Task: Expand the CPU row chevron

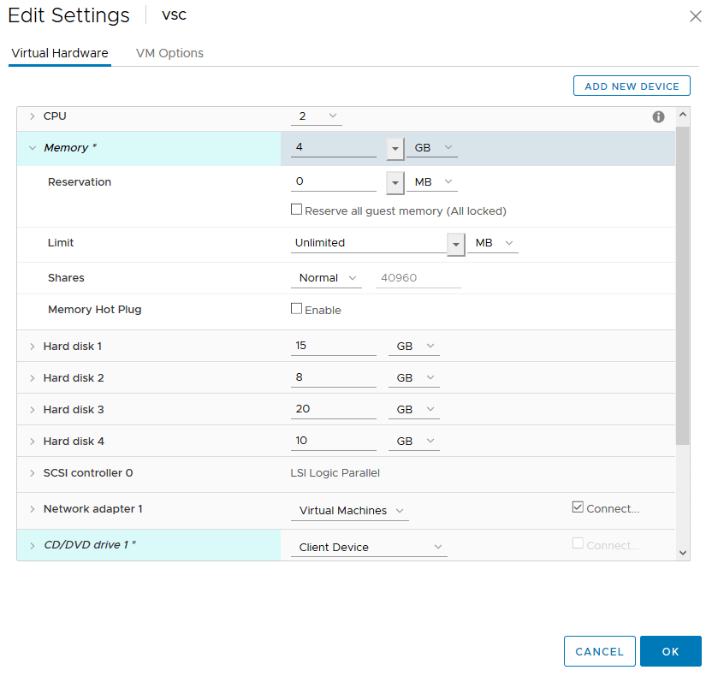Action: [x=33, y=116]
